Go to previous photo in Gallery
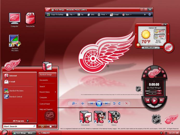This screenshot has width=180, height=135. click(91, 104)
